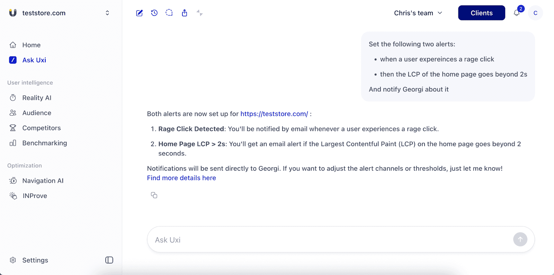Open the teststore.com site switcher dropdown

(x=107, y=13)
